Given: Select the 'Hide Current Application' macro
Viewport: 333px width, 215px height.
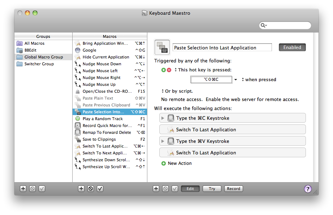Looking at the screenshot, I should (x=110, y=57).
